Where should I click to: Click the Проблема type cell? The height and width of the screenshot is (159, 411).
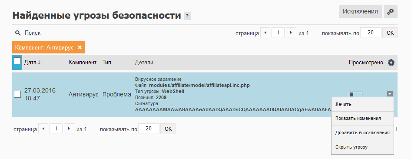[x=116, y=95]
